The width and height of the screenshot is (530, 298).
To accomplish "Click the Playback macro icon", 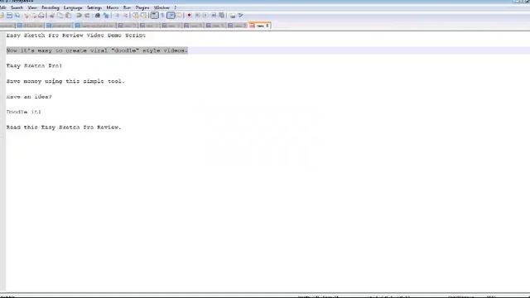I will click(x=205, y=16).
